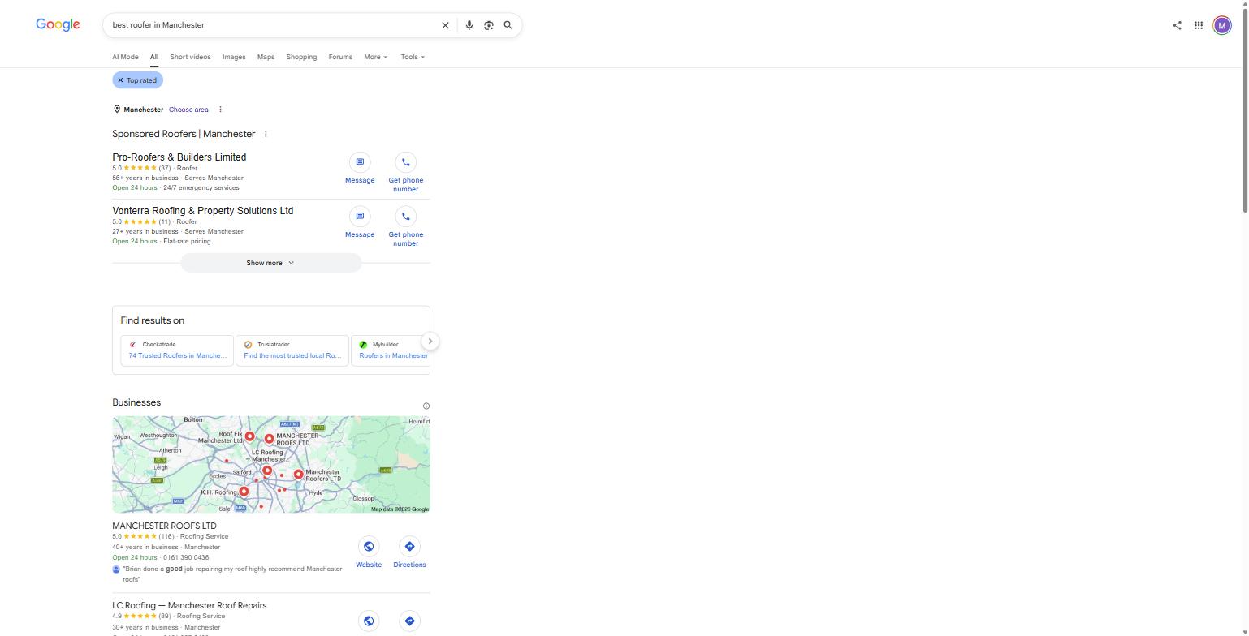
Task: Get phone number for Pro-Roofers & Builders
Action: 405,174
